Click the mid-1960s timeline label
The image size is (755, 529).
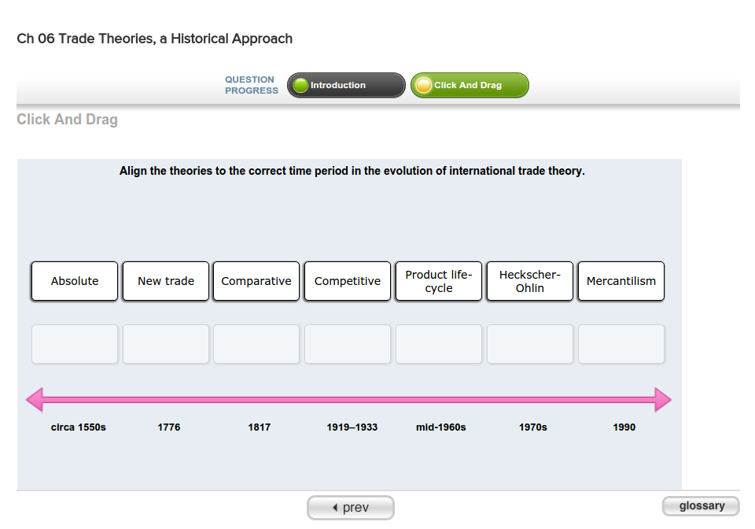click(441, 427)
